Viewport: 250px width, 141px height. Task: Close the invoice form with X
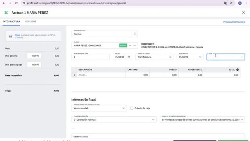tap(243, 13)
